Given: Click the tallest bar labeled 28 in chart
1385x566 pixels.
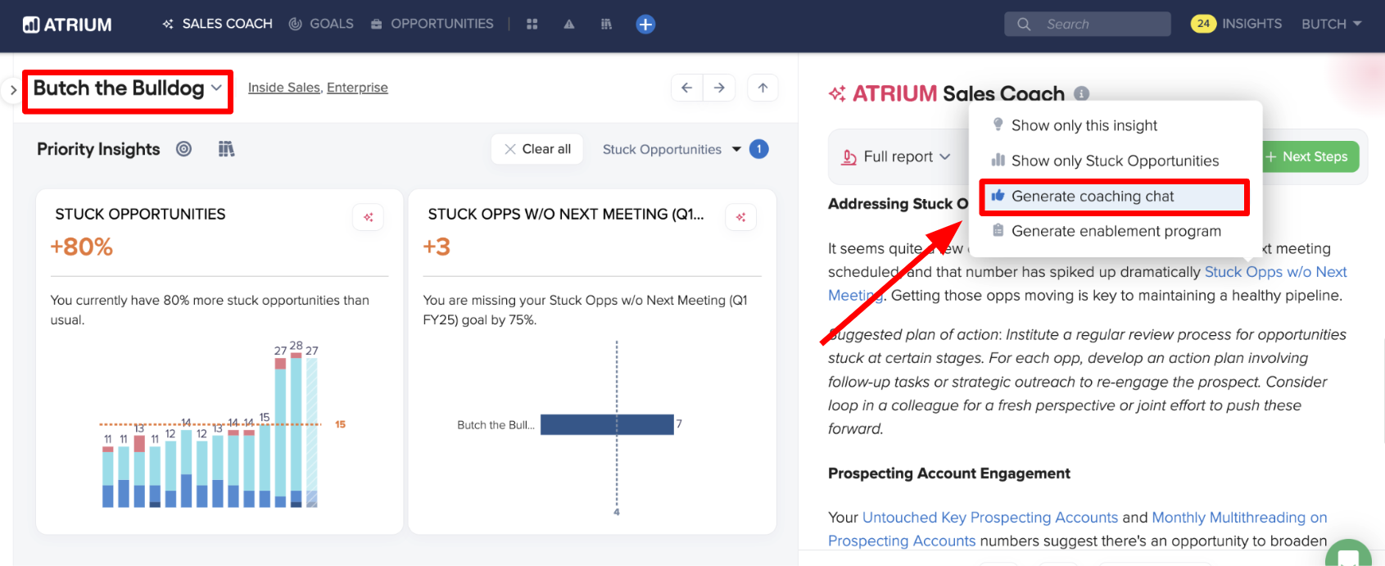Looking at the screenshot, I should pos(296,430).
